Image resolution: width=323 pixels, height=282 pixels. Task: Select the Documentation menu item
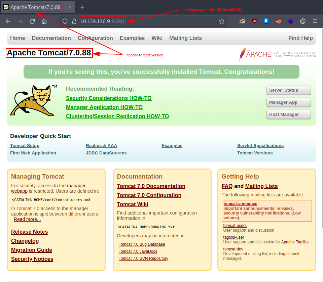point(51,38)
